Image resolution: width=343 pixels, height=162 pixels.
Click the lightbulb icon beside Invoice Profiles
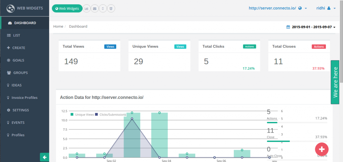pos(8,98)
